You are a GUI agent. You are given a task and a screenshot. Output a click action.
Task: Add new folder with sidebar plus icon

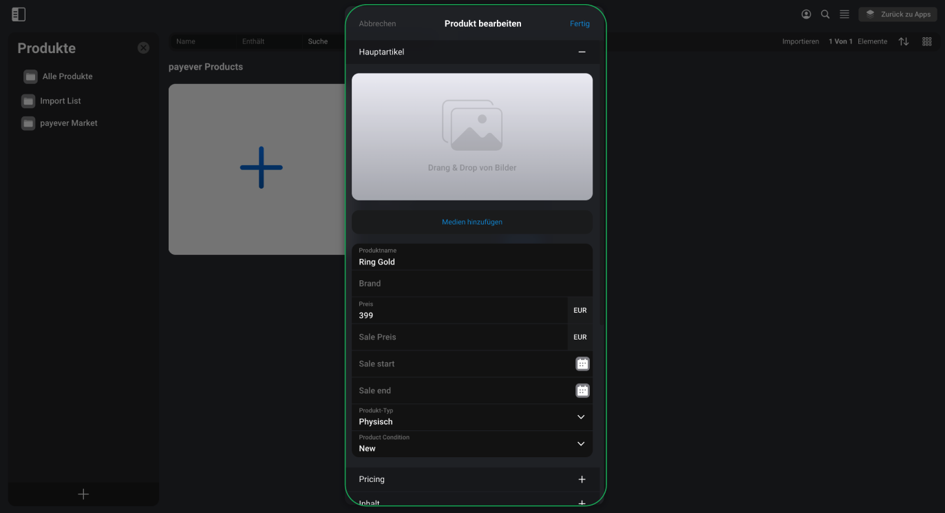coord(83,494)
